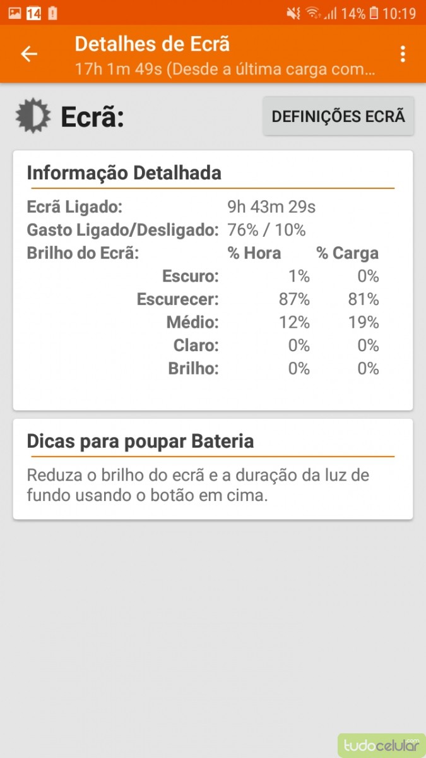Tap the battery warning notification icon

52,13
